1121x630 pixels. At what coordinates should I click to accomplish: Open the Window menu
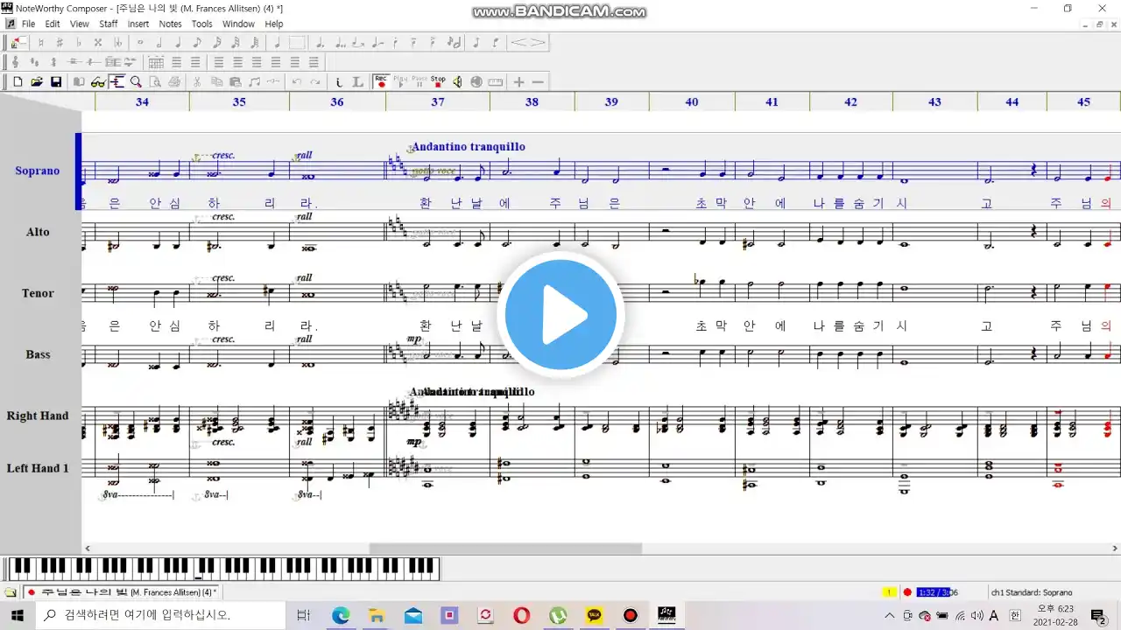coord(238,24)
